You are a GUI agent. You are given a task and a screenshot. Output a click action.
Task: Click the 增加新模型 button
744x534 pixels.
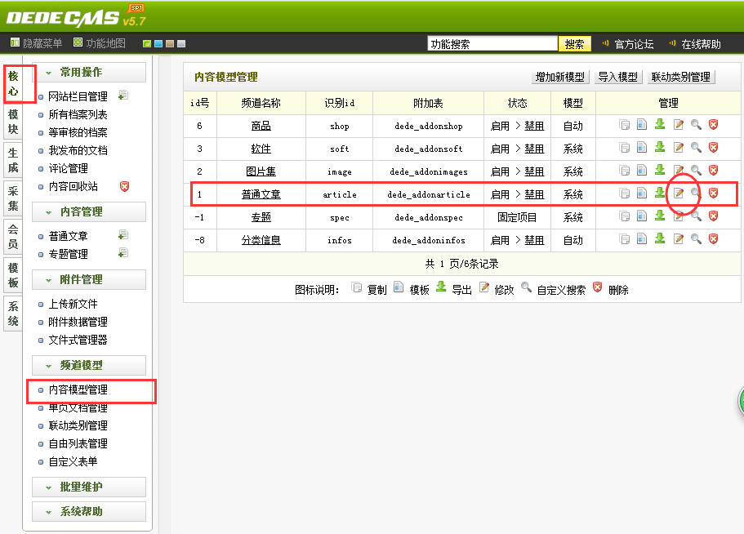[x=560, y=77]
